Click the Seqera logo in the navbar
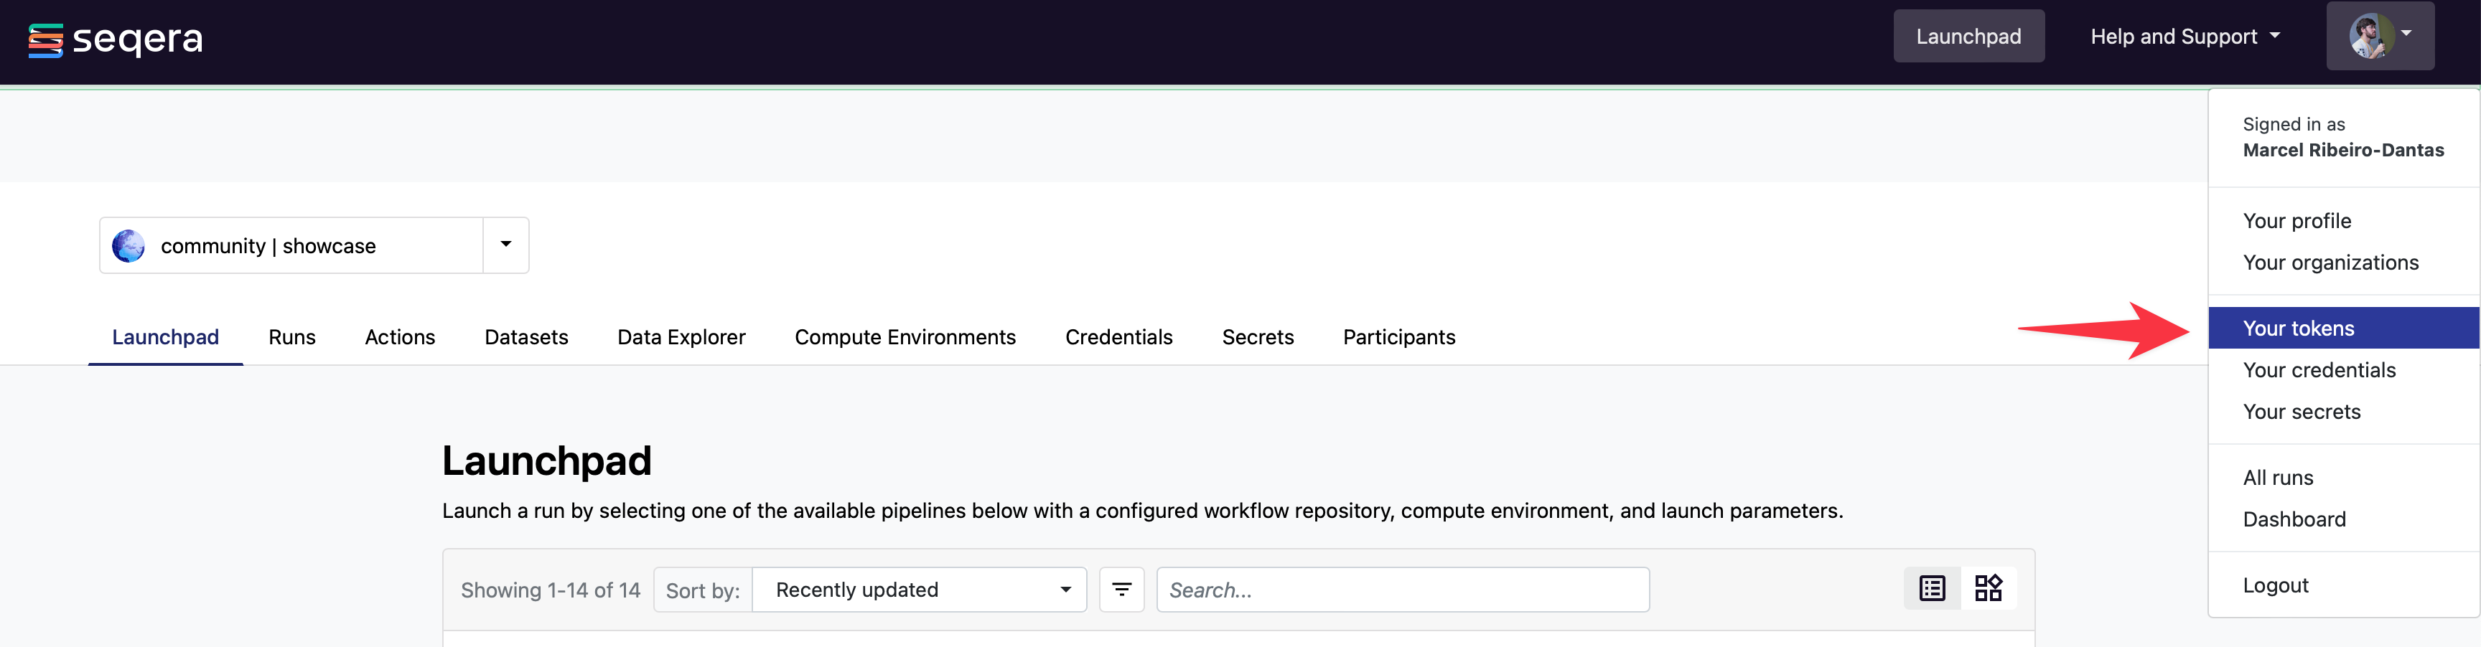This screenshot has height=647, width=2481. (x=115, y=39)
